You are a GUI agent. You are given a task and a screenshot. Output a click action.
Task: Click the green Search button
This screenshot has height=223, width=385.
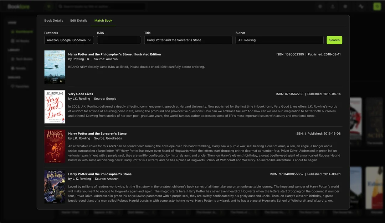pos(334,40)
